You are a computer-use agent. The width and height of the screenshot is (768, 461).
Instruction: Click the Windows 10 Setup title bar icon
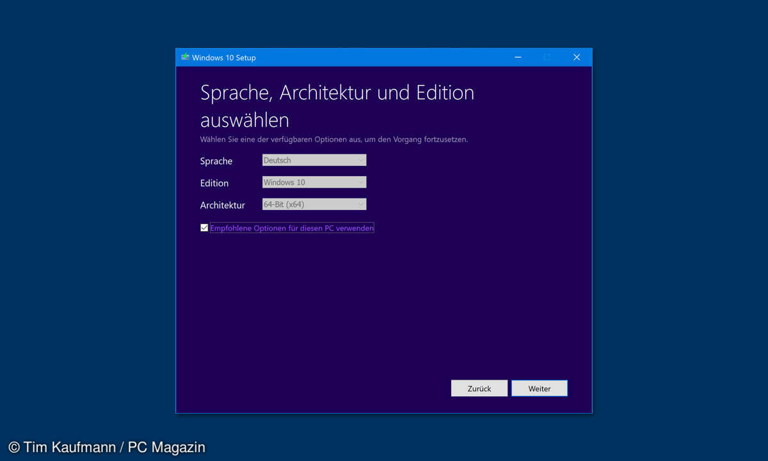185,57
